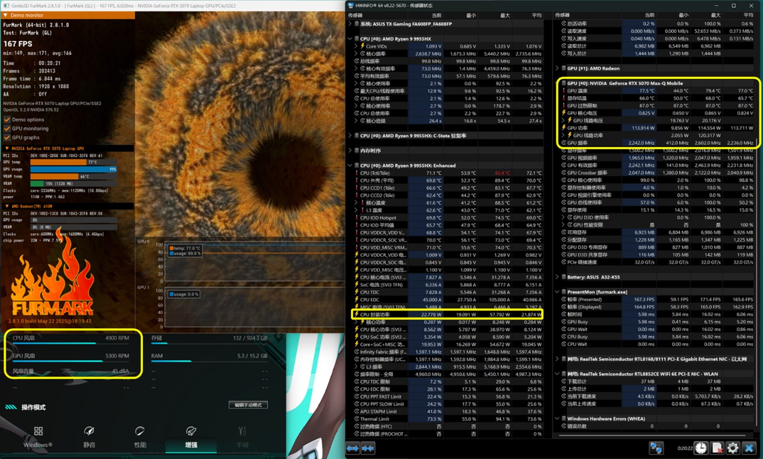This screenshot has width=763, height=459.
Task: Click HWiNFO right pane horizontal scrollbar
Action: (x=653, y=435)
